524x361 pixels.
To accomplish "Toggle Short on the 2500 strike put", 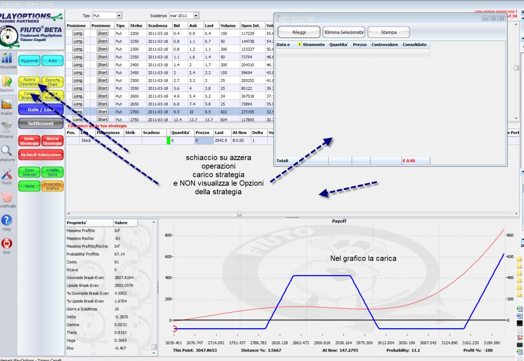I will click(x=102, y=80).
